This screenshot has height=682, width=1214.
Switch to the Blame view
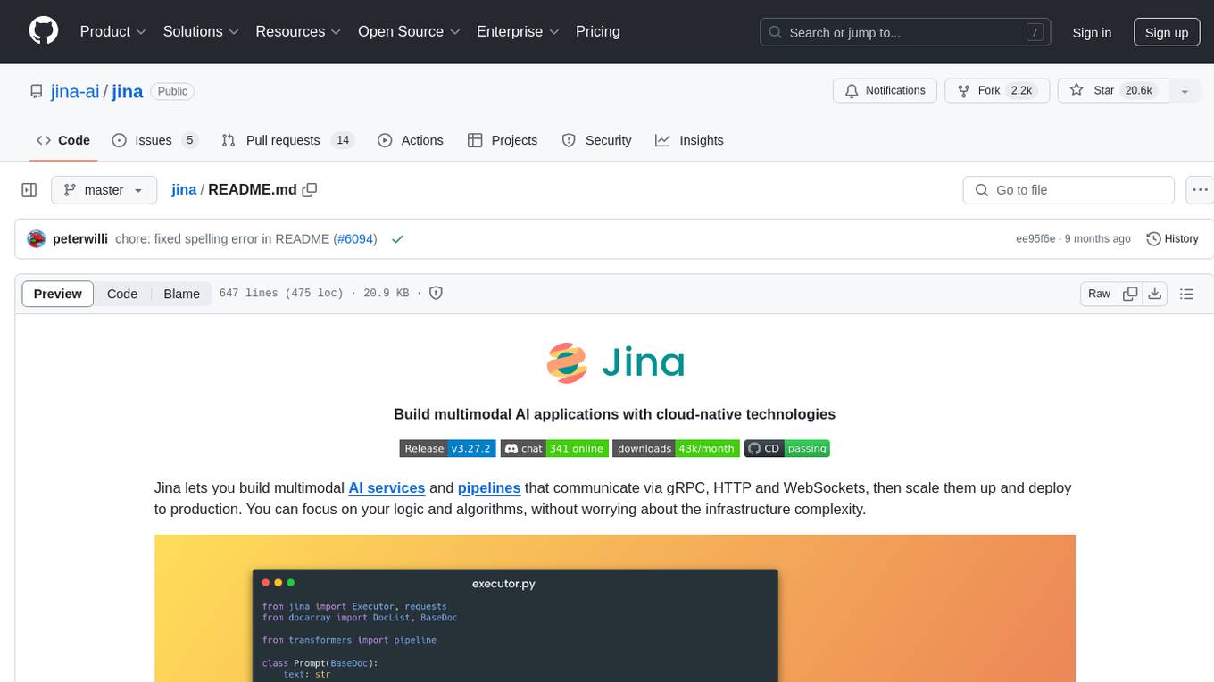coord(181,294)
